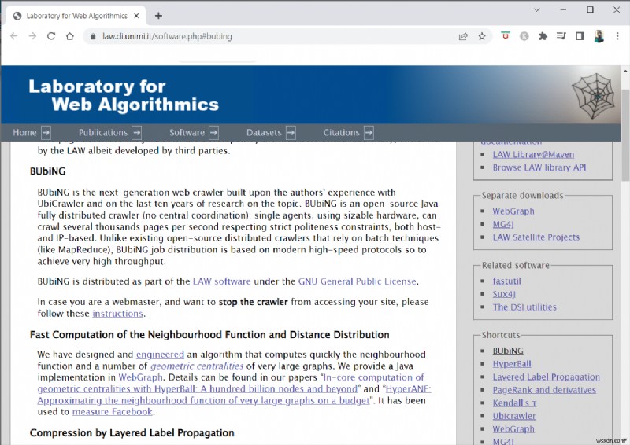Open The DSI utilities link
The height and width of the screenshot is (445, 630).
tap(524, 307)
